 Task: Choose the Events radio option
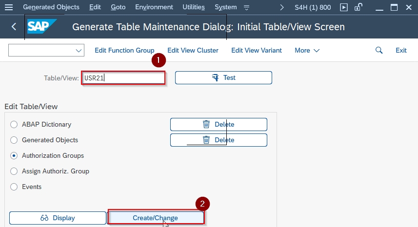pyautogui.click(x=14, y=187)
